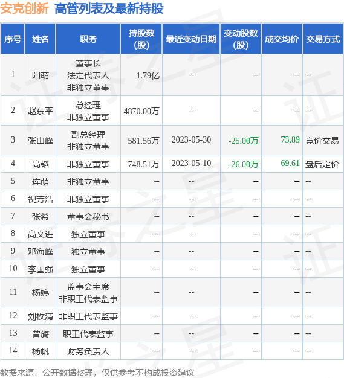Click the 73.89 average price
344x378 pixels.
pyautogui.click(x=290, y=139)
